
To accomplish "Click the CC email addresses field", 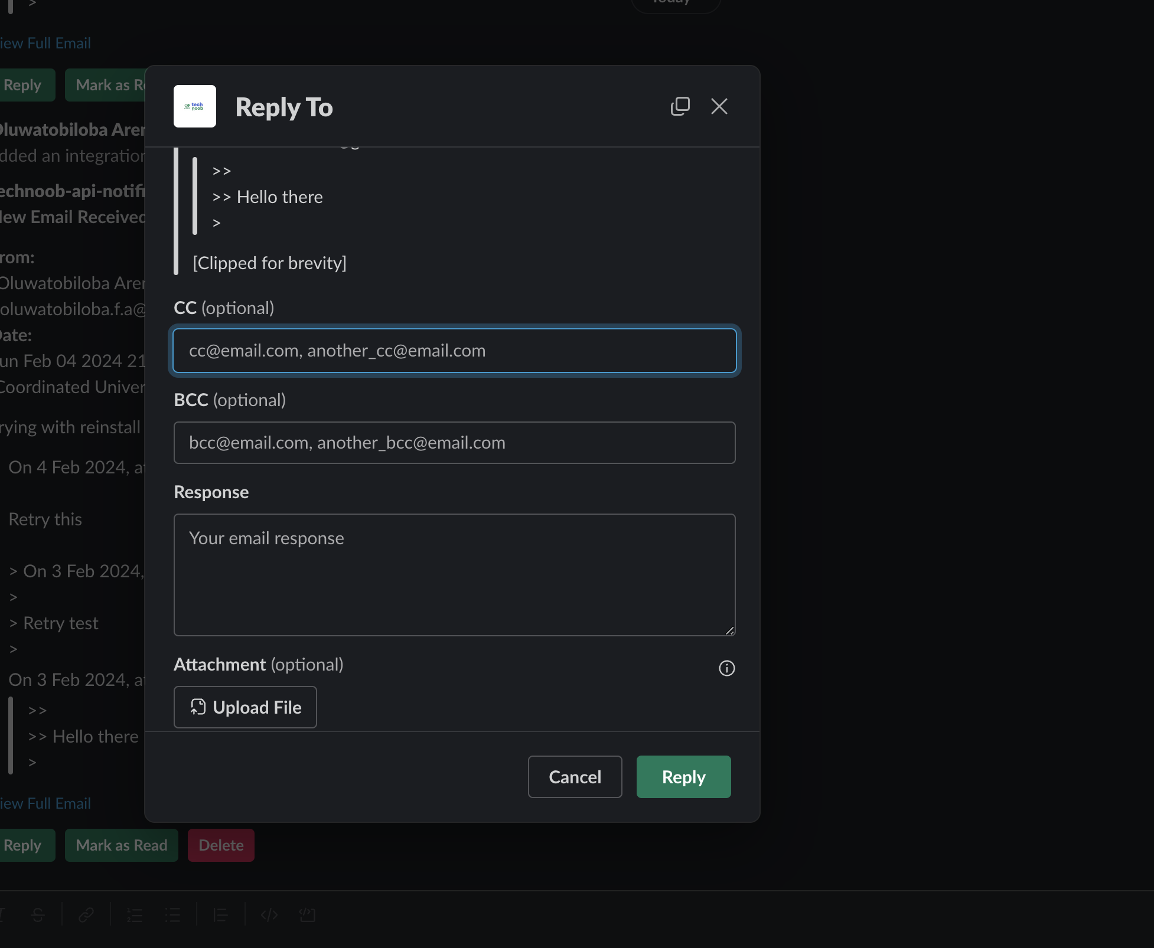I will [x=454, y=351].
